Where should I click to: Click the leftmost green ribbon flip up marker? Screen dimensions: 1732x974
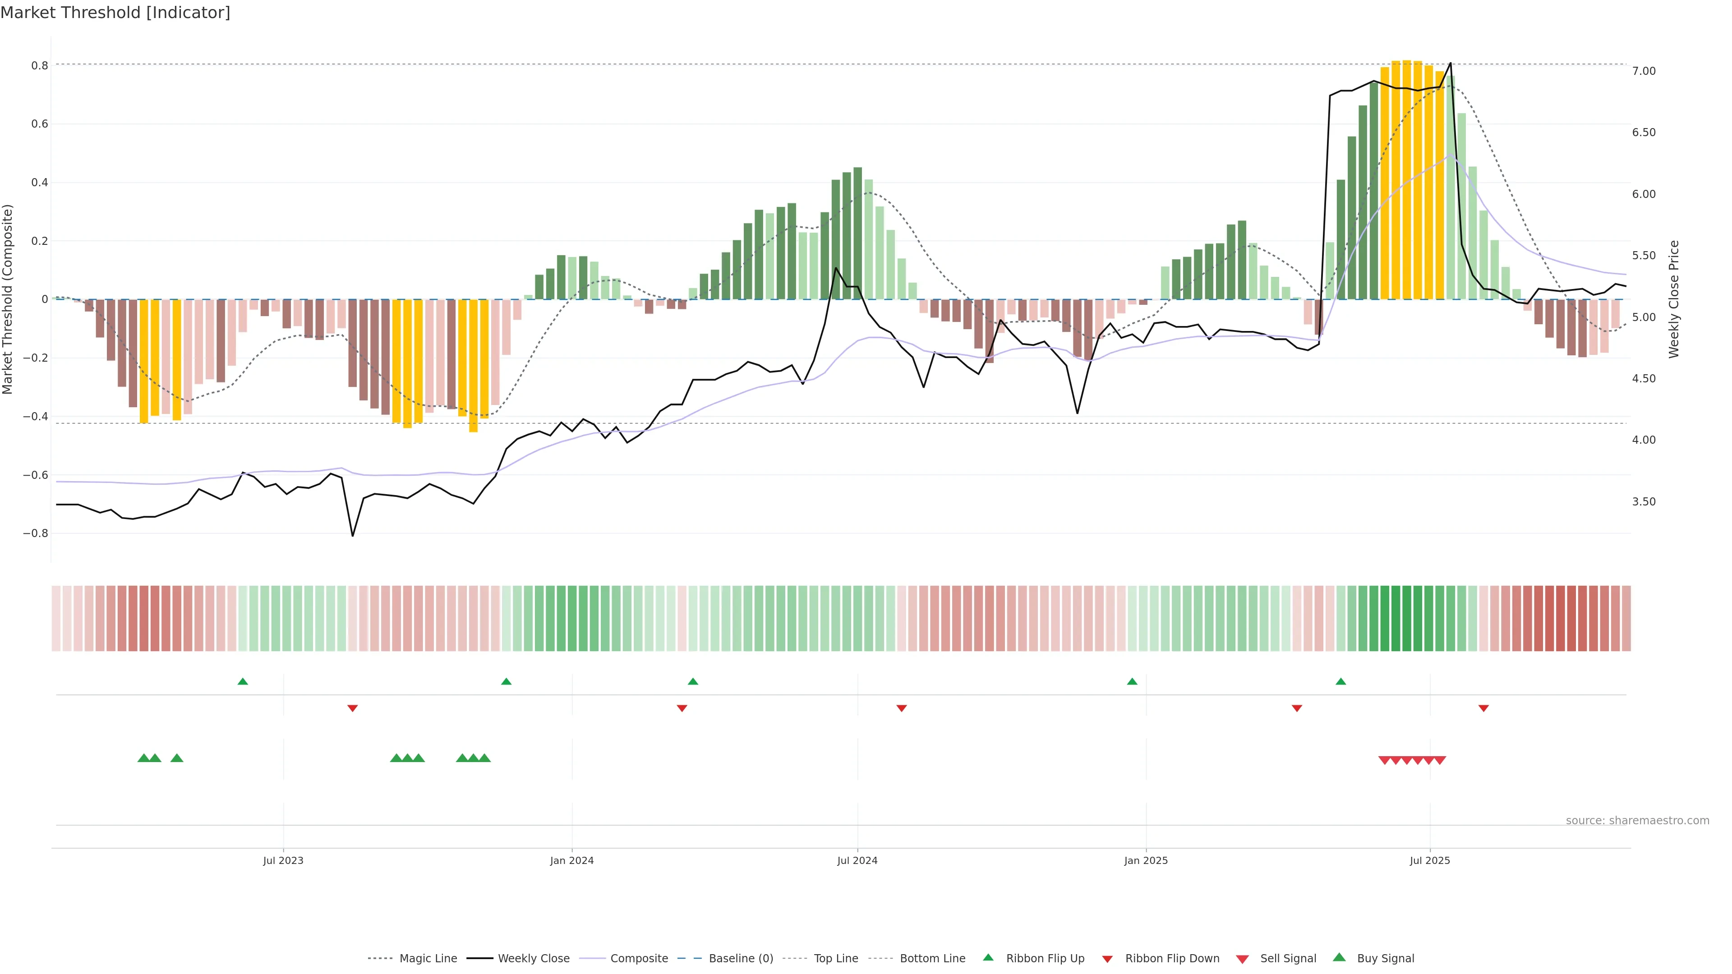click(243, 682)
